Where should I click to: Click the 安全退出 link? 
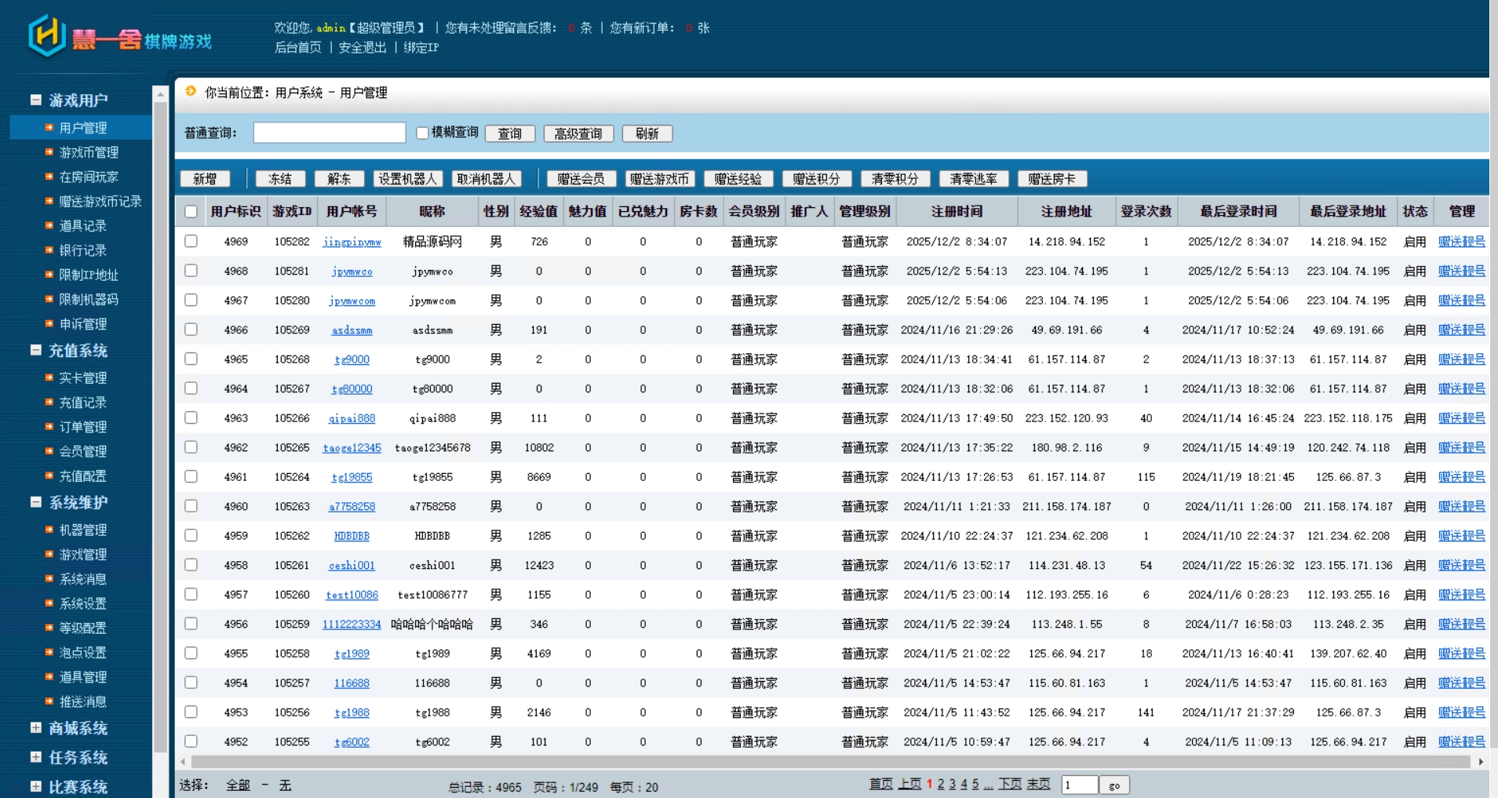[363, 48]
